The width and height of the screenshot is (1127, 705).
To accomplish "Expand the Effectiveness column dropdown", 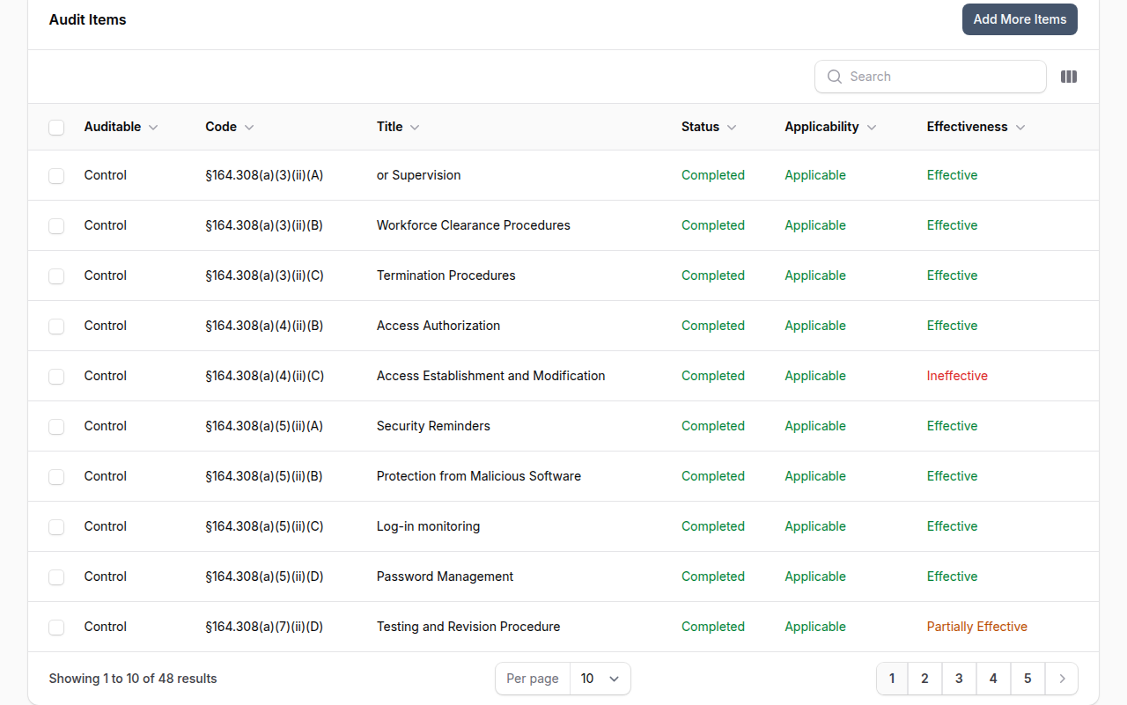I will point(1020,127).
